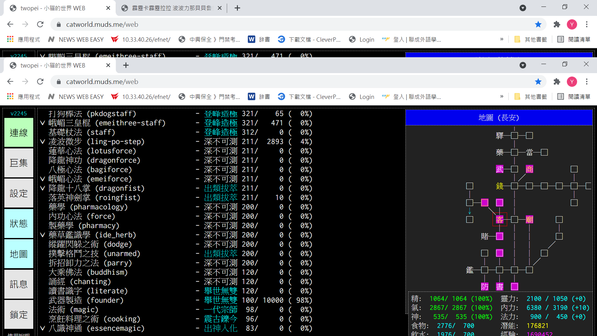Click the address bar URL in the front window
The width and height of the screenshot is (597, 336).
pyautogui.click(x=102, y=82)
